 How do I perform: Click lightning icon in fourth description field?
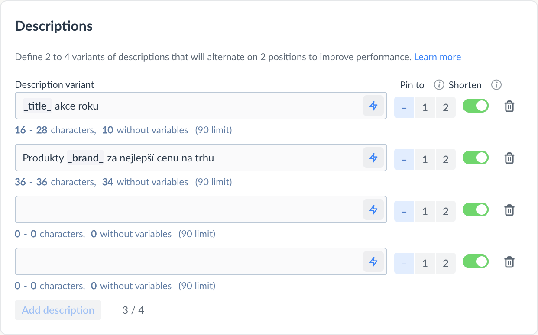pos(373,262)
